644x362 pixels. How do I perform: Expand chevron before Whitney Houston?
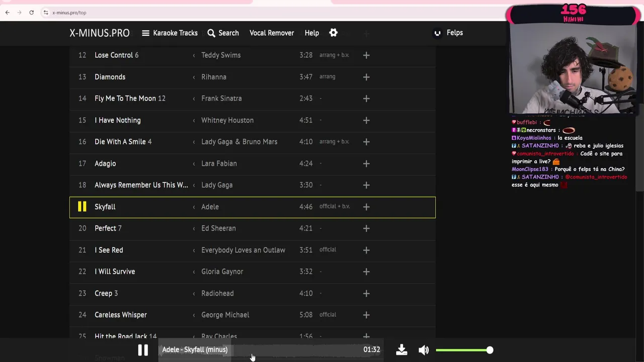tap(194, 120)
